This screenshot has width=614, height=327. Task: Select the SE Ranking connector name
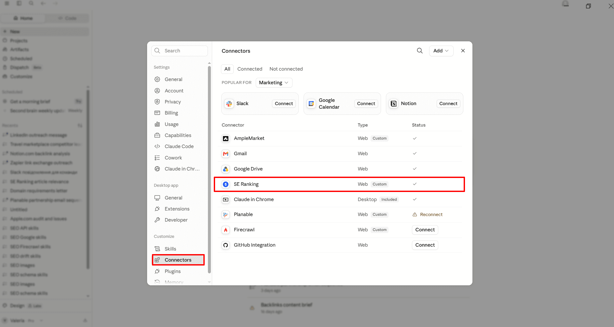[x=246, y=184]
